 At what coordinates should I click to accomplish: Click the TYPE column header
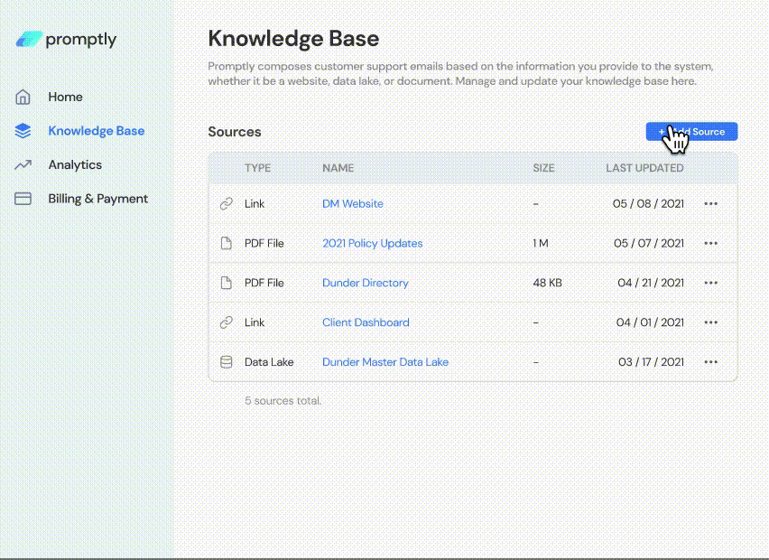coord(257,168)
